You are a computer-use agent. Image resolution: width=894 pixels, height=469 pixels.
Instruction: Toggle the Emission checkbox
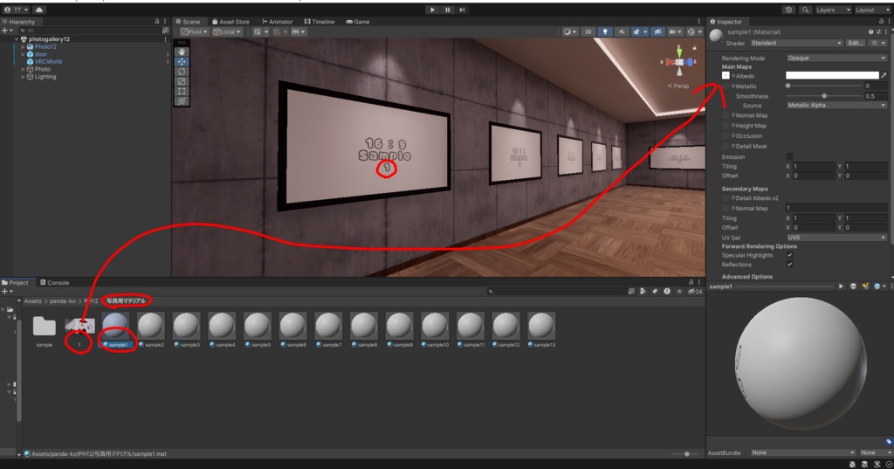(x=789, y=156)
